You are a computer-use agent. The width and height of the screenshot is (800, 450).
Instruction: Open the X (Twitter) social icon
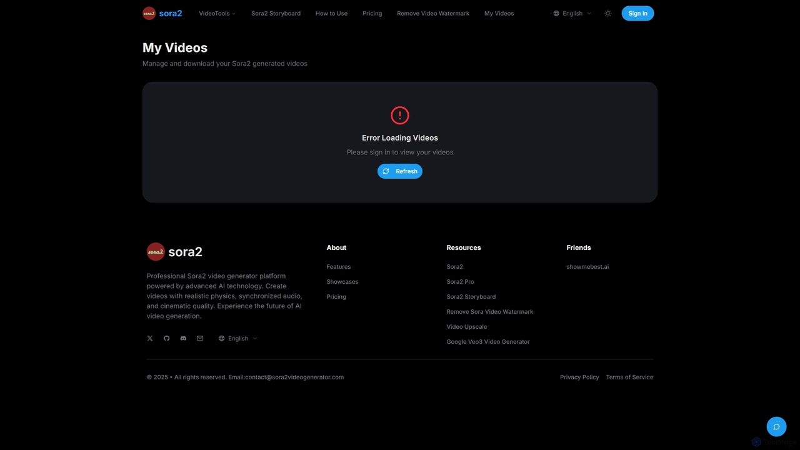click(150, 338)
